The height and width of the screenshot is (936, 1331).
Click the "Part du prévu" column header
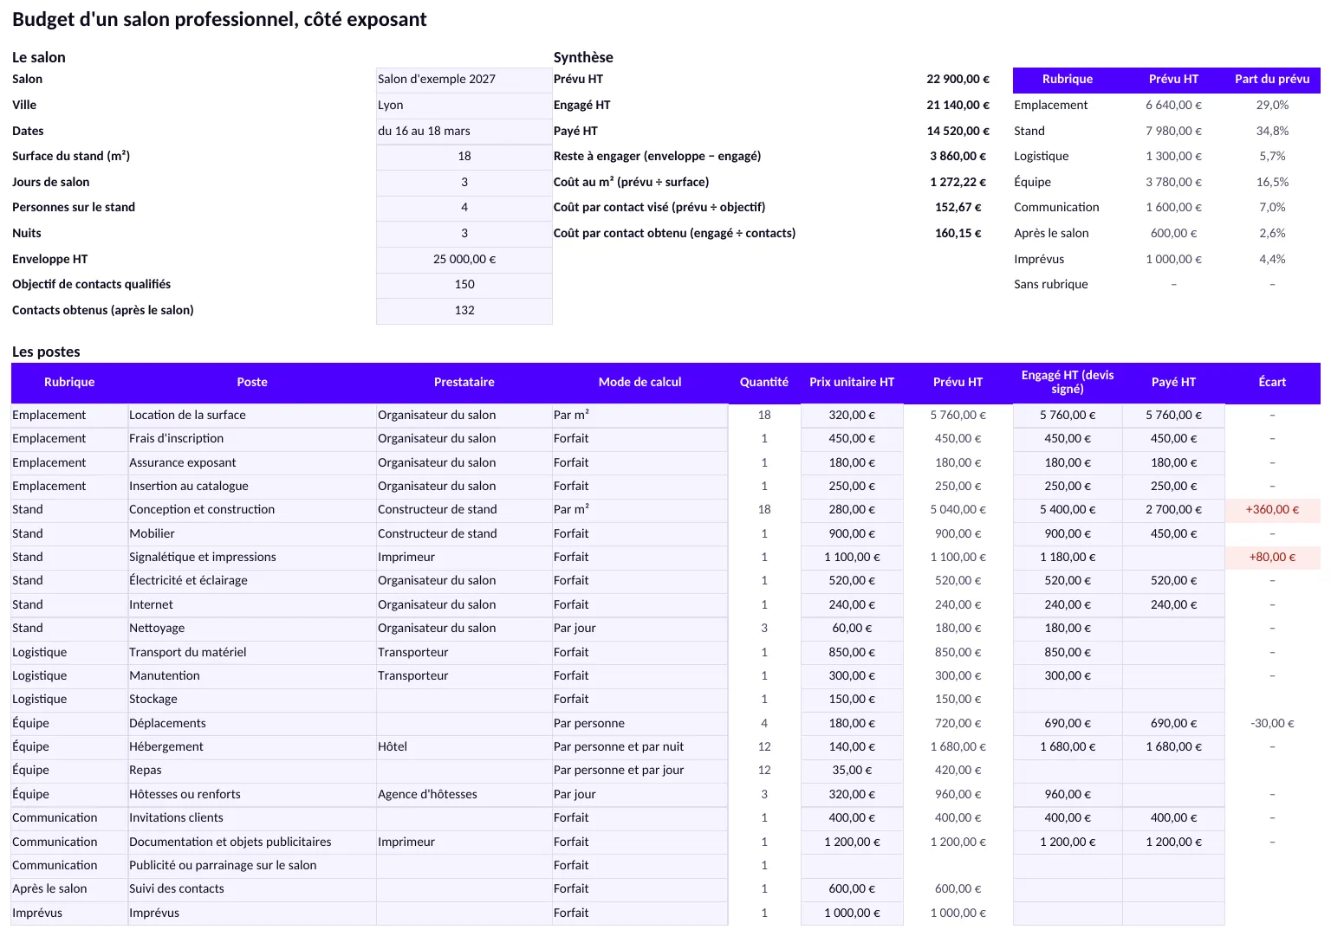coord(1272,80)
